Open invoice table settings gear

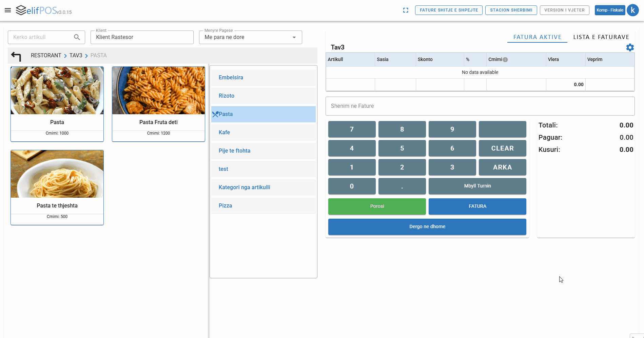point(630,47)
